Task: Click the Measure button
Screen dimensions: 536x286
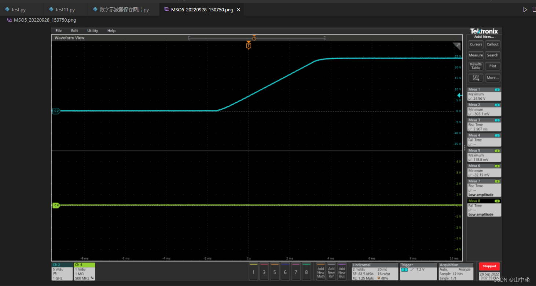Action: [x=476, y=55]
